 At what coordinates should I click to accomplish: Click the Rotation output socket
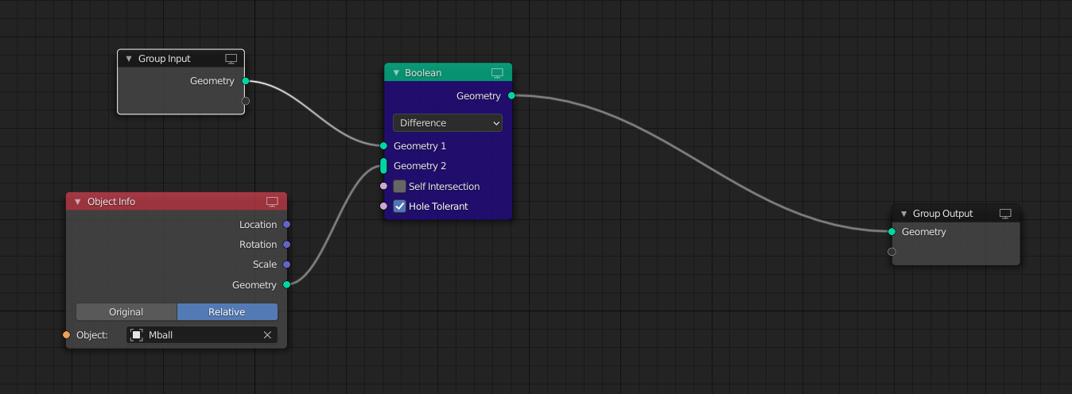(286, 245)
